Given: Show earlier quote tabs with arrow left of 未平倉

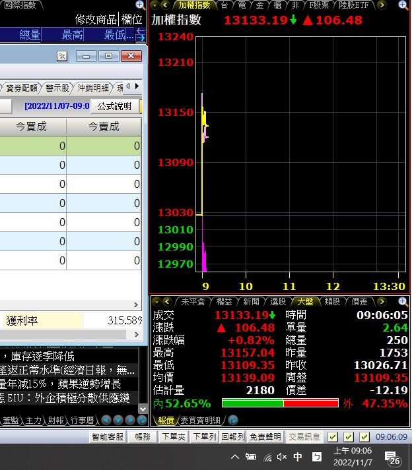Looking at the screenshot, I should click(167, 301).
